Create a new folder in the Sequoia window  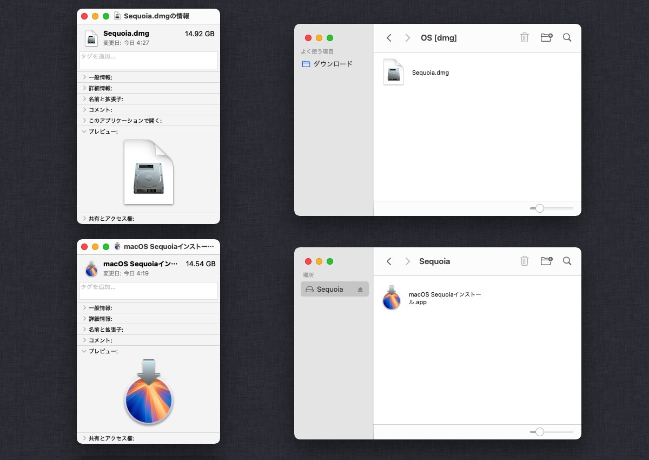click(546, 261)
